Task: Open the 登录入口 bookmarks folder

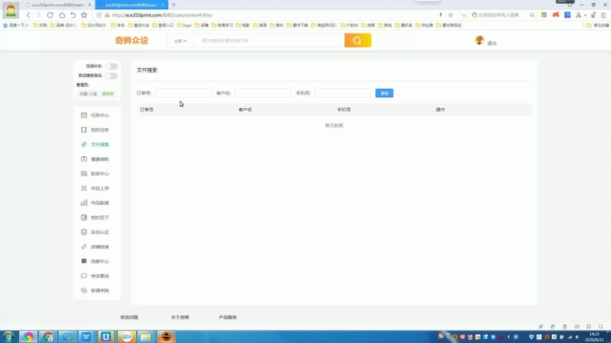Action: pyautogui.click(x=163, y=25)
